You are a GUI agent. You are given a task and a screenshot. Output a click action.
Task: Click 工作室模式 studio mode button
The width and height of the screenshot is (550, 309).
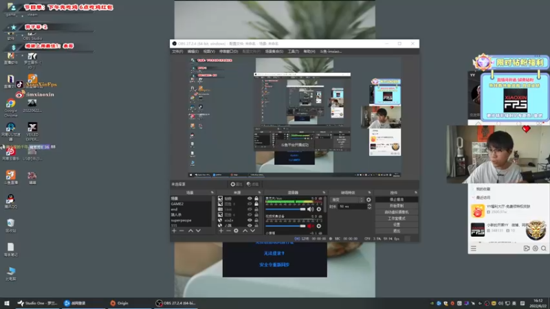point(397,218)
